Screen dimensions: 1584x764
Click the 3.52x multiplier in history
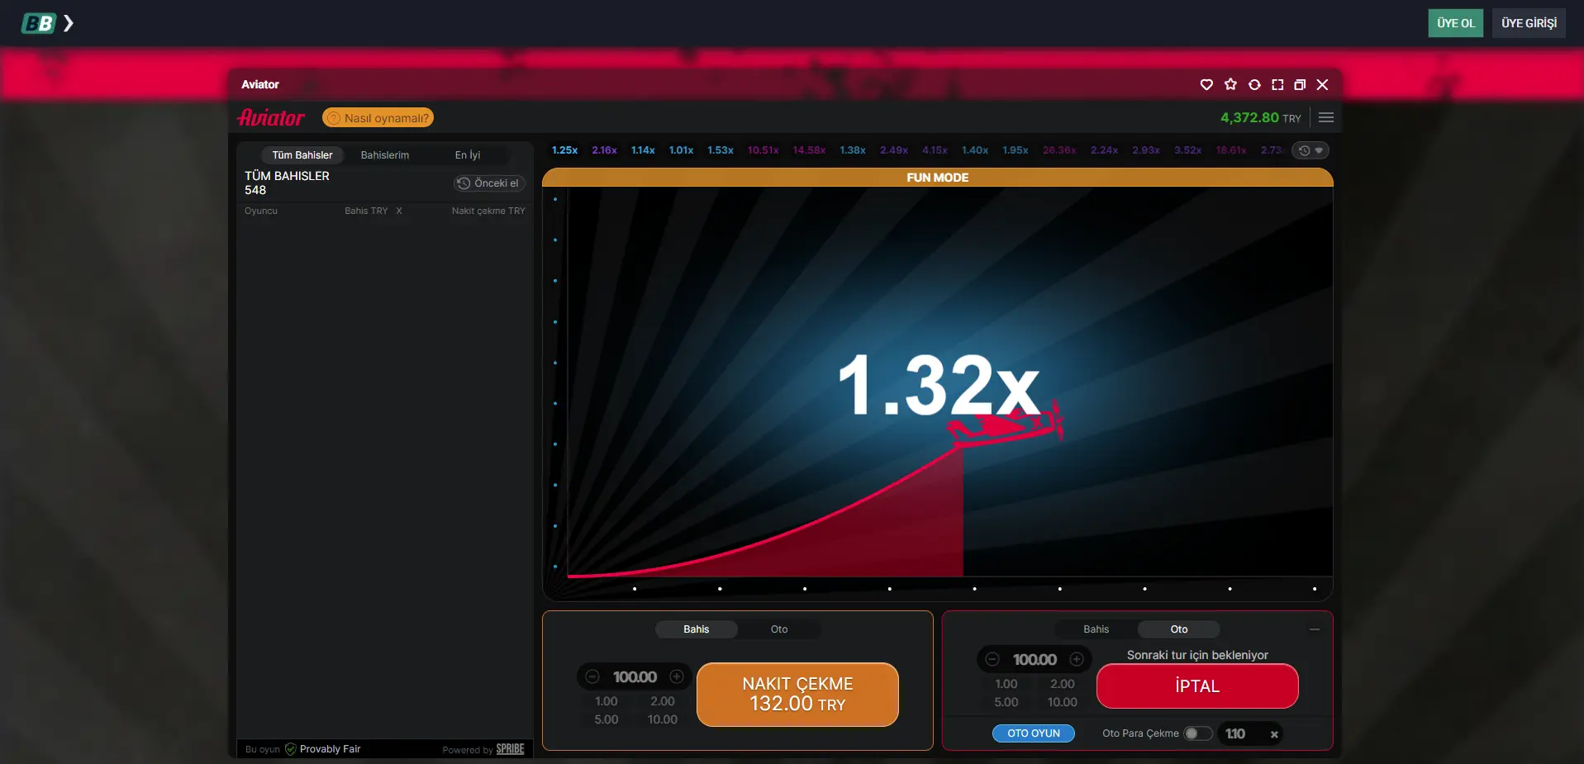1188,150
